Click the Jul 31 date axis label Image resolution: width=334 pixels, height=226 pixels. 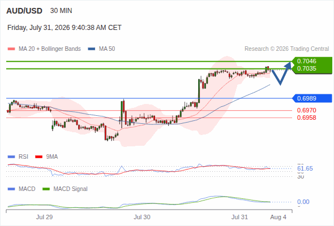pos(239,217)
